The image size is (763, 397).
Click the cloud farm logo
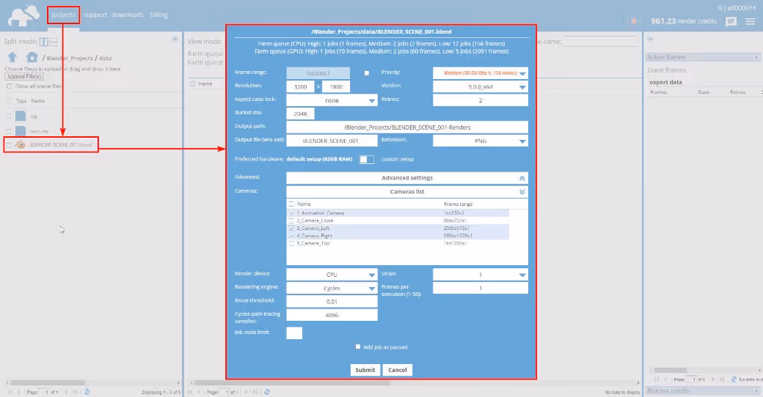click(23, 15)
